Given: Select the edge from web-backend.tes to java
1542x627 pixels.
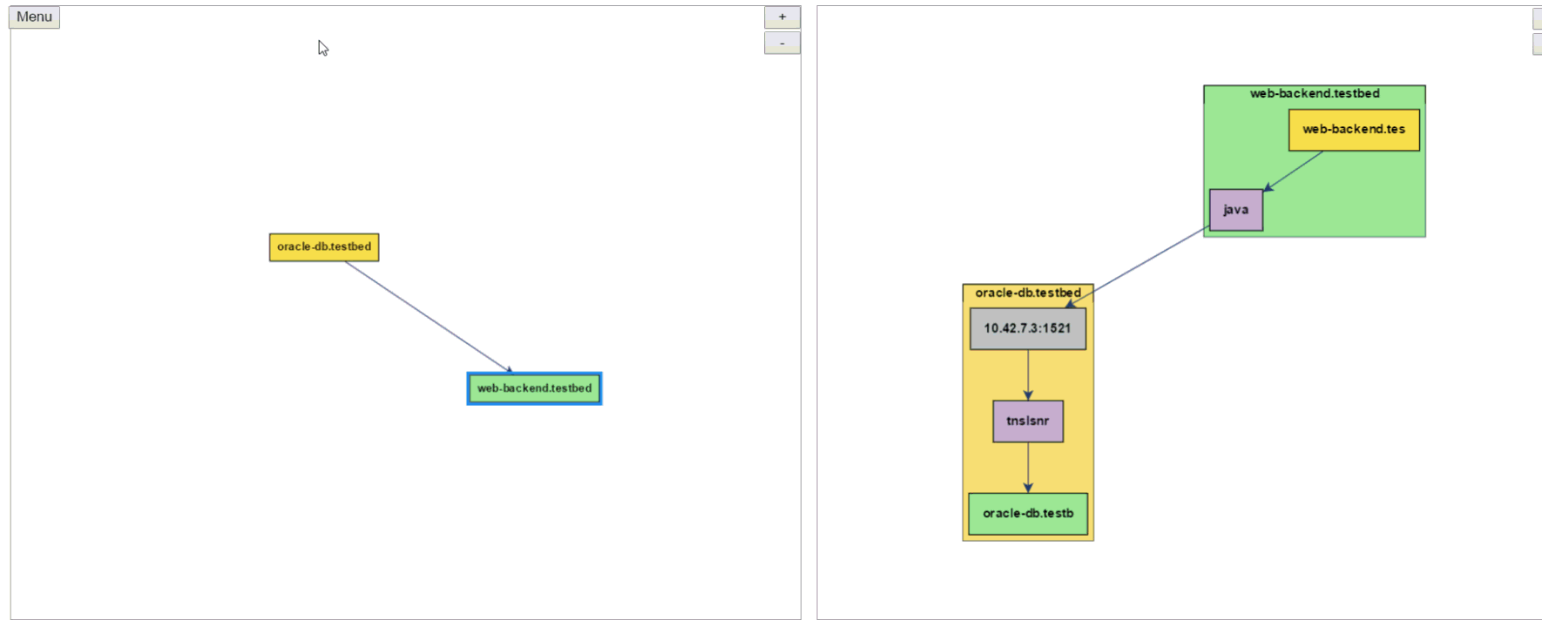Looking at the screenshot, I should [x=1295, y=170].
